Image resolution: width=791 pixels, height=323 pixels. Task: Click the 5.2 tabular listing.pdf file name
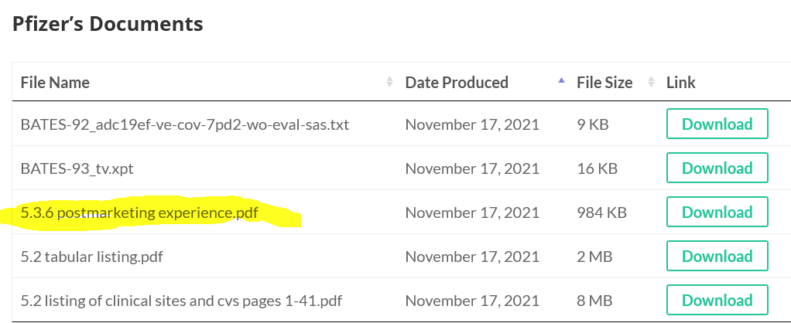[91, 256]
